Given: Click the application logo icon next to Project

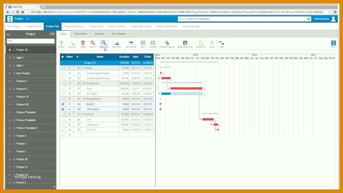Looking at the screenshot, I should [10, 19].
